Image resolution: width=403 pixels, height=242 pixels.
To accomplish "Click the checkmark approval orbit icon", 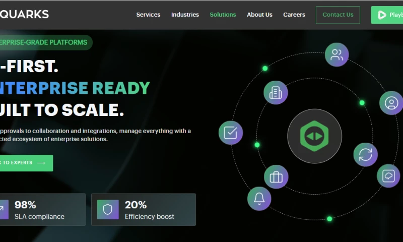I will (231, 133).
